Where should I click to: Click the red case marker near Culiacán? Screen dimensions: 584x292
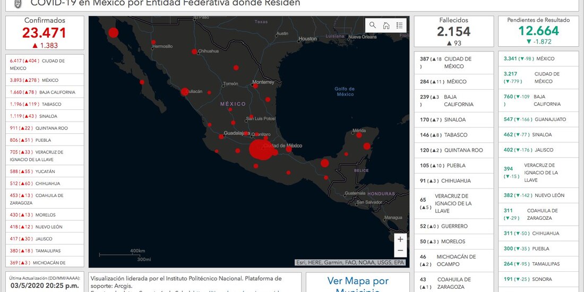[184, 91]
